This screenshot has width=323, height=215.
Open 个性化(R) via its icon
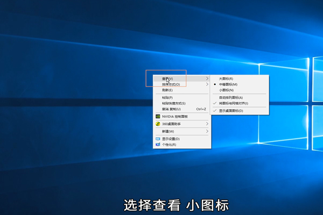(158, 145)
